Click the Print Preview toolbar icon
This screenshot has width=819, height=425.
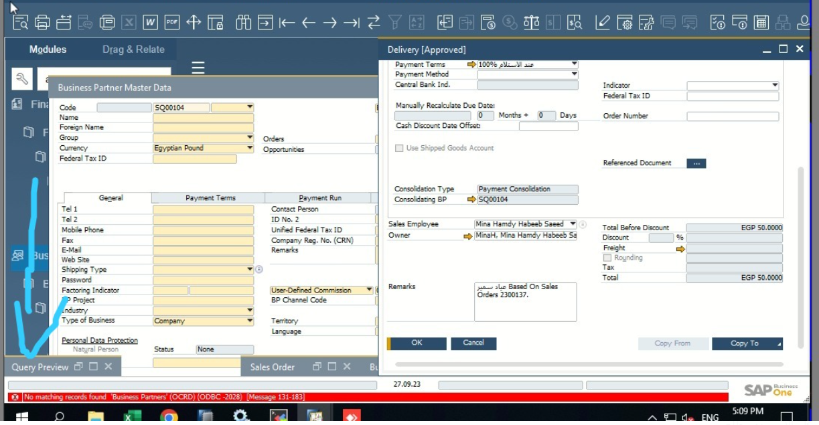pyautogui.click(x=20, y=23)
